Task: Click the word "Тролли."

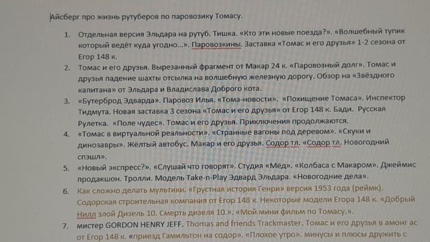Action: pyautogui.click(x=138, y=178)
